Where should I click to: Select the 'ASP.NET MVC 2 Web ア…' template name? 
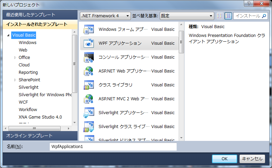(x=123, y=99)
